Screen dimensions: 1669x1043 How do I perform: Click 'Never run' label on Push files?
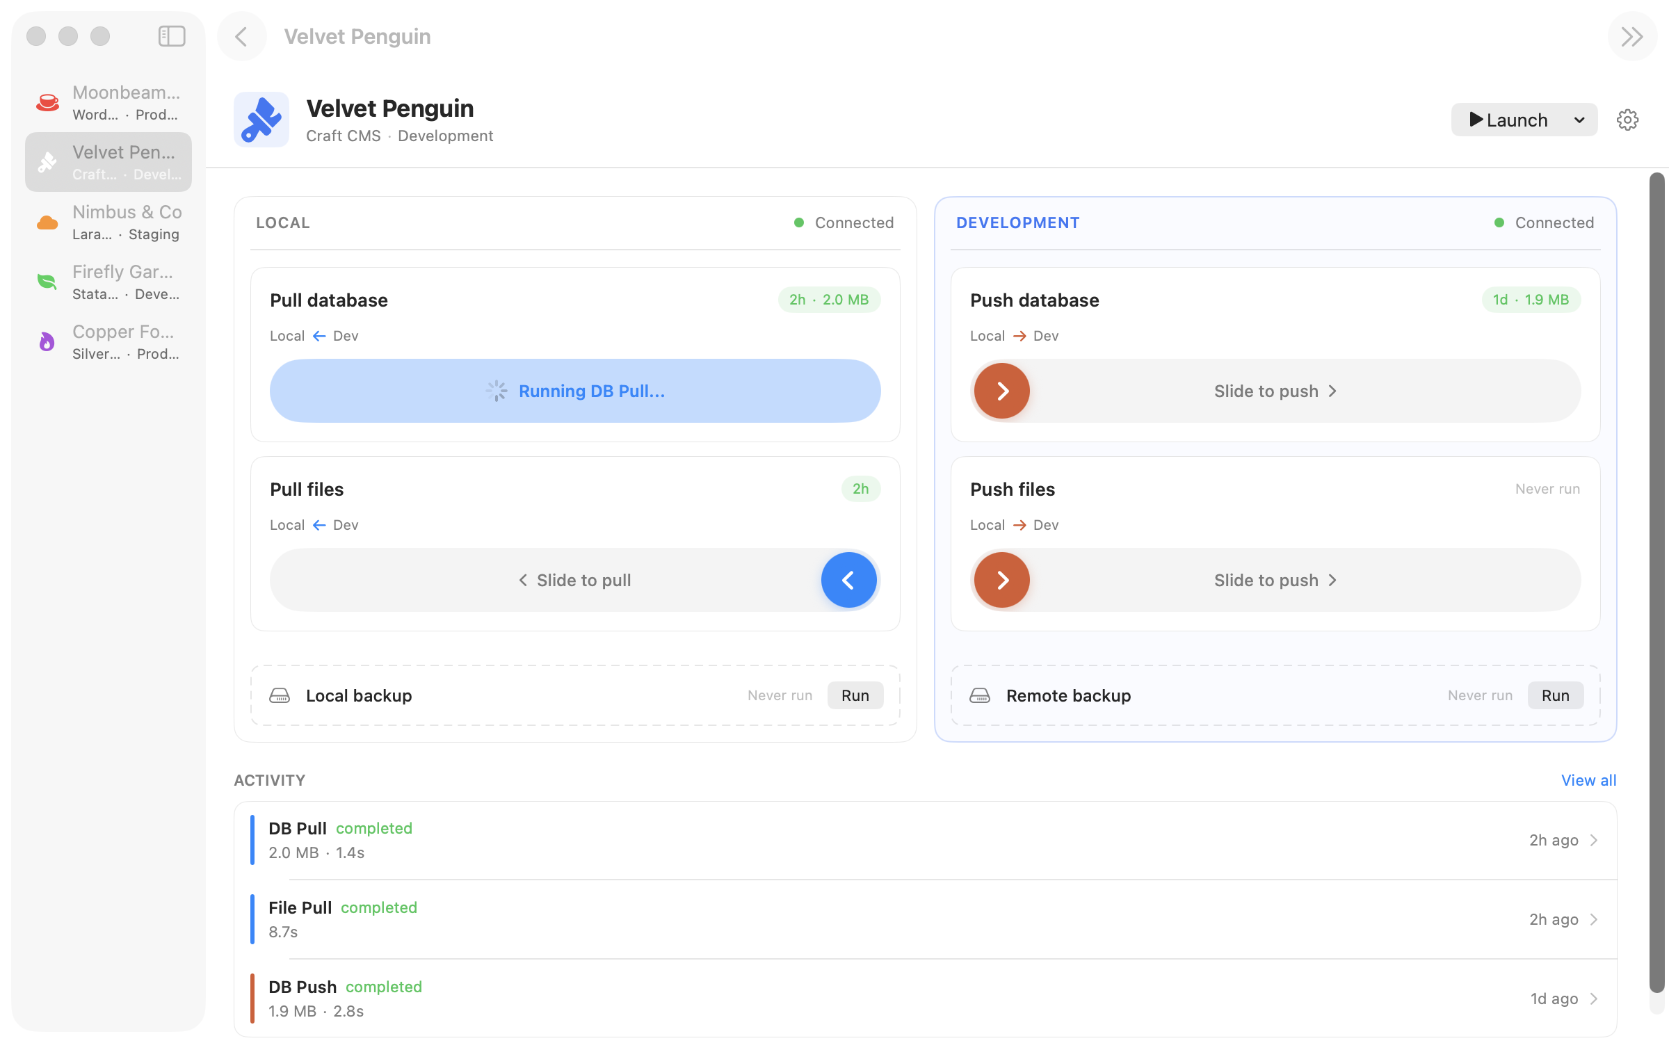tap(1547, 489)
